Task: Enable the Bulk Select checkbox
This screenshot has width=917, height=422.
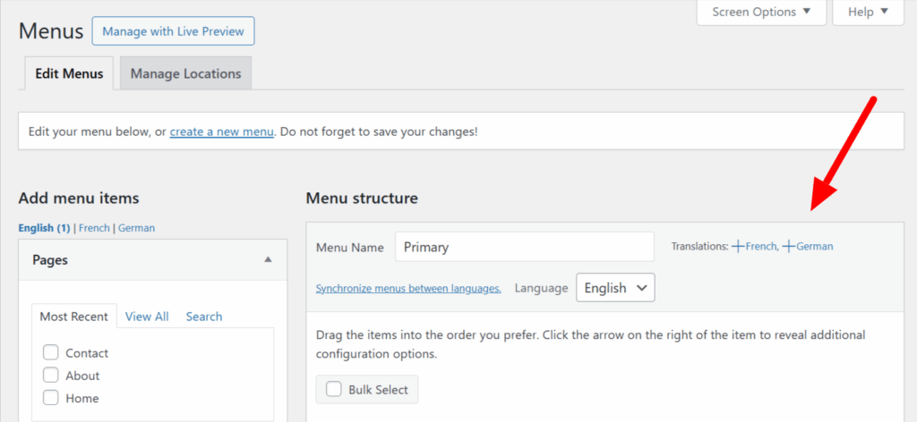Action: (x=334, y=390)
